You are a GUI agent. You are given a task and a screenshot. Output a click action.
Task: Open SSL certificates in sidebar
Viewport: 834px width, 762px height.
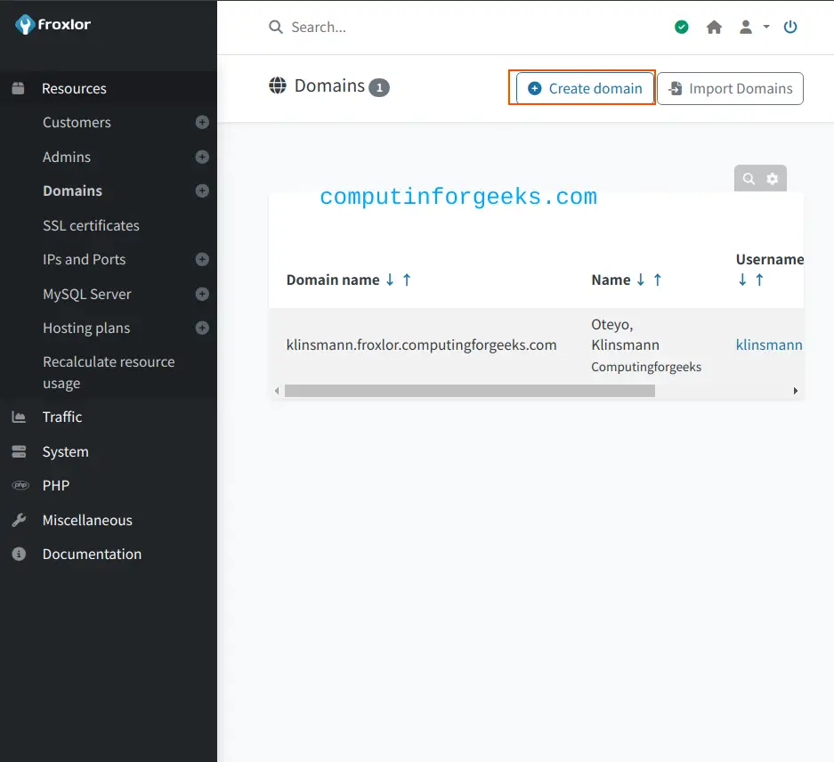(91, 225)
